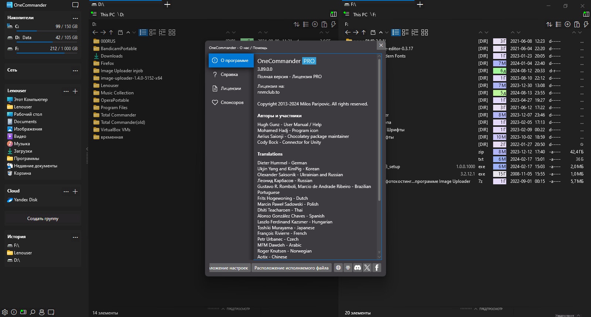The height and width of the screenshot is (317, 591).
Task: Add new tab next to F:\ tab
Action: pos(420,4)
